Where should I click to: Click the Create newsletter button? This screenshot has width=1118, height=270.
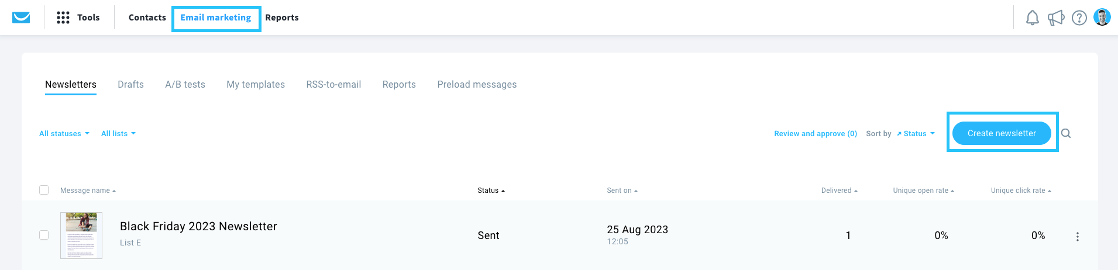click(x=1002, y=133)
